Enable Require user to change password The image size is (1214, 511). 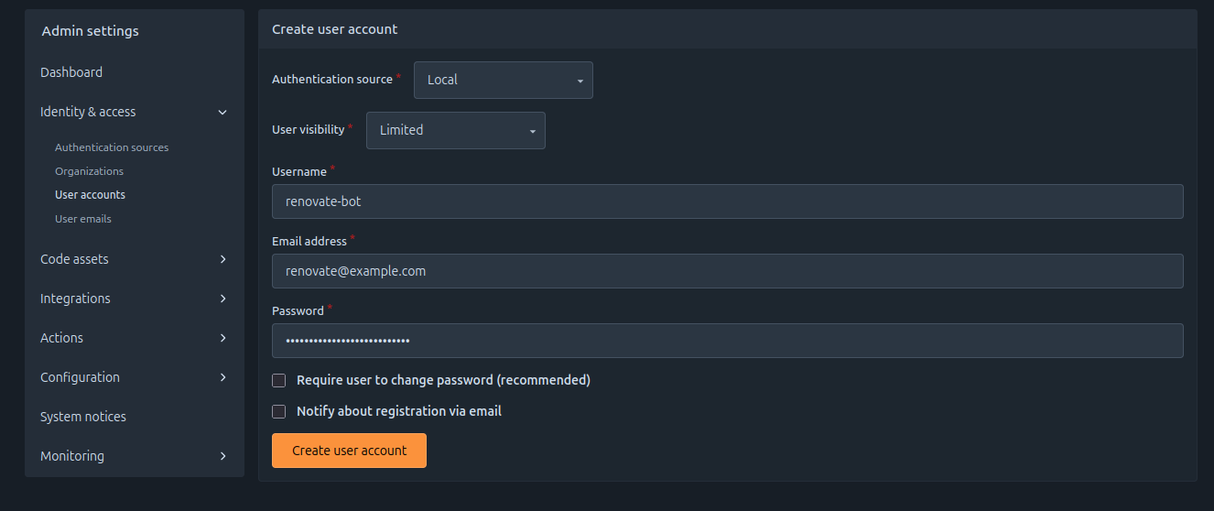pos(279,380)
